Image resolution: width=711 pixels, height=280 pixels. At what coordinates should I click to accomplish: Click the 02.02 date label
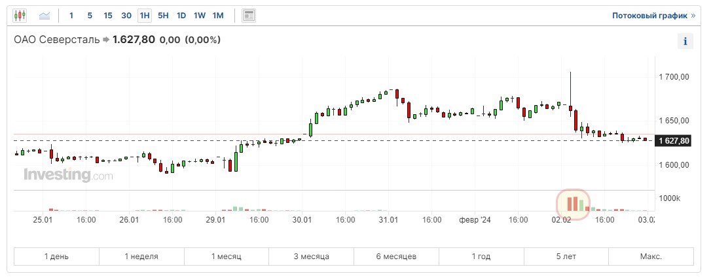(x=561, y=220)
